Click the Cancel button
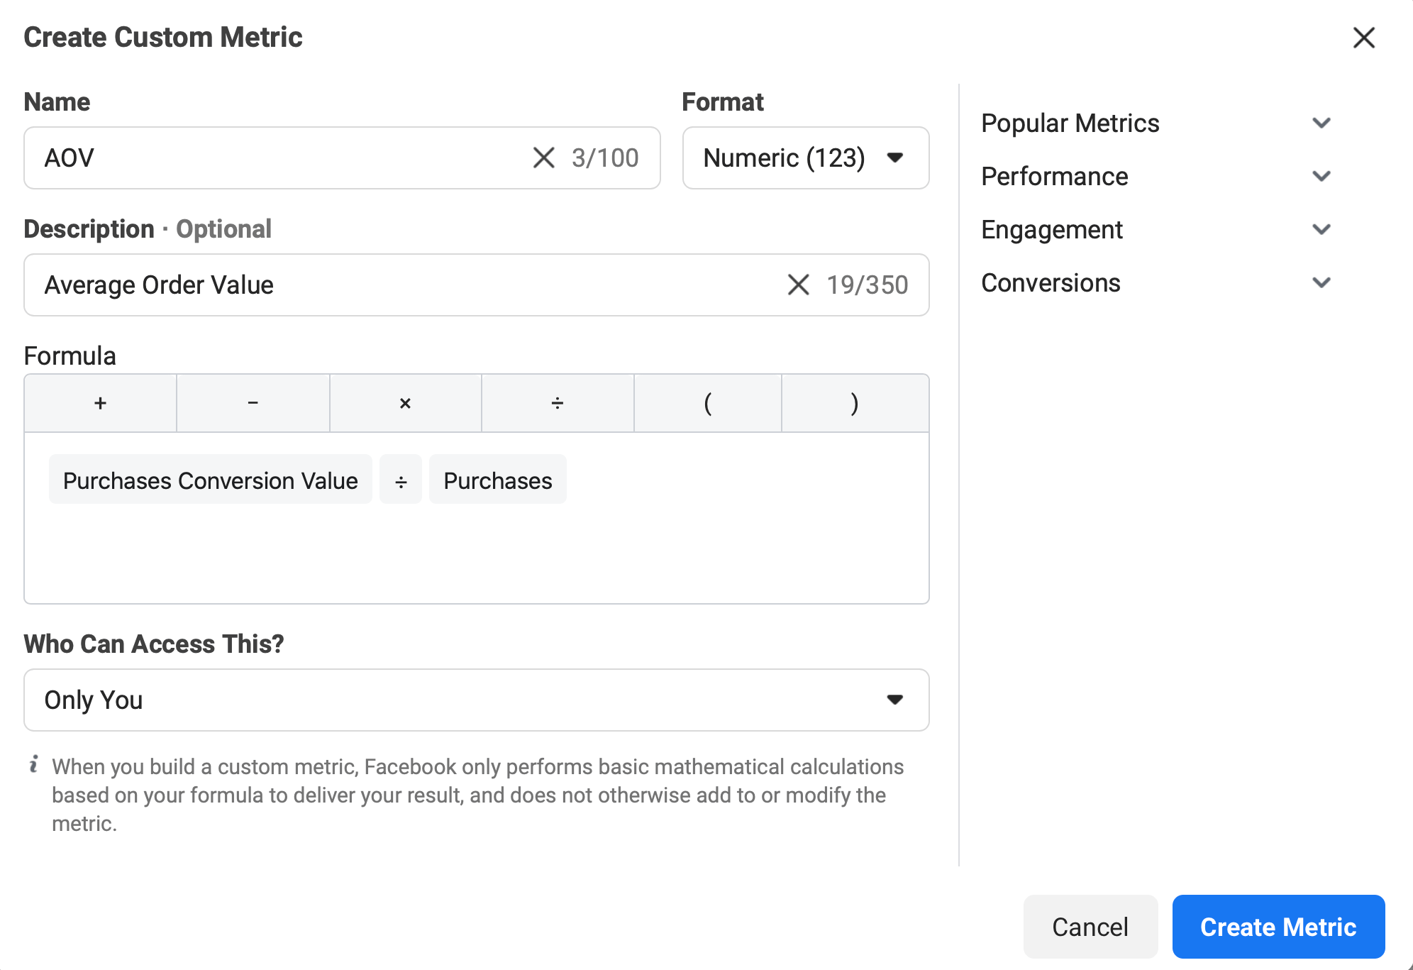 pos(1090,926)
